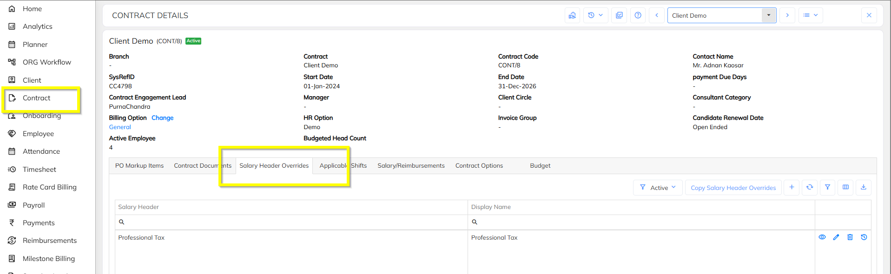View history of the Professional Tax row
Viewport: 891px width, 274px height.
coord(864,237)
